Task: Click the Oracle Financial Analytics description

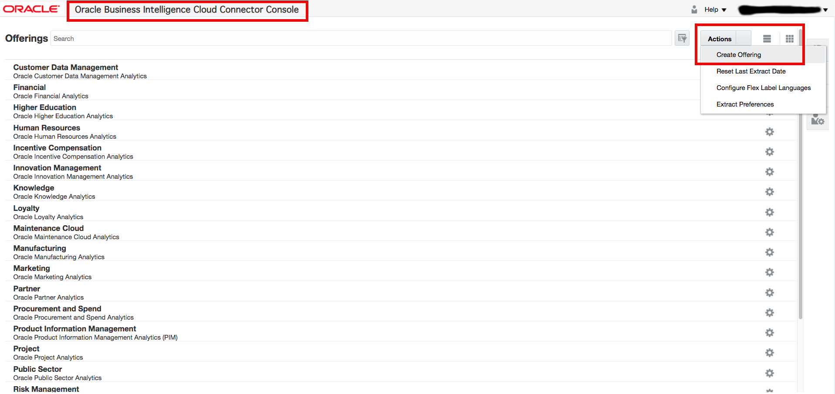Action: tap(51, 96)
